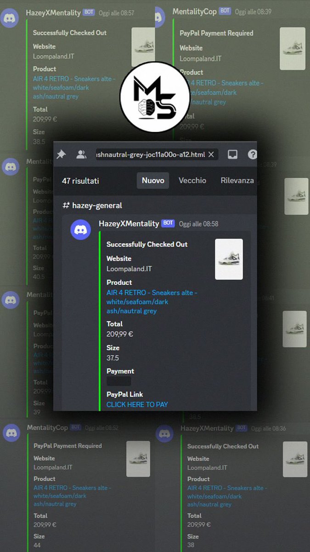Sort results by Nuovo
310x552 pixels.
point(153,181)
